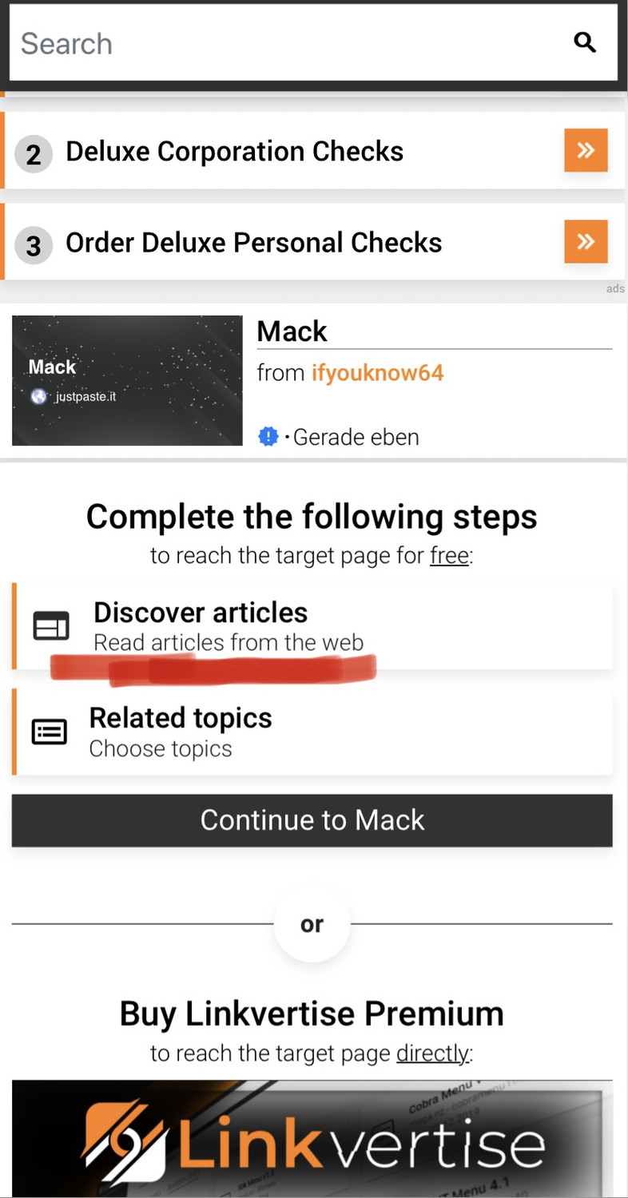Click the number 3 badge
This screenshot has height=1198, width=628.
point(34,244)
